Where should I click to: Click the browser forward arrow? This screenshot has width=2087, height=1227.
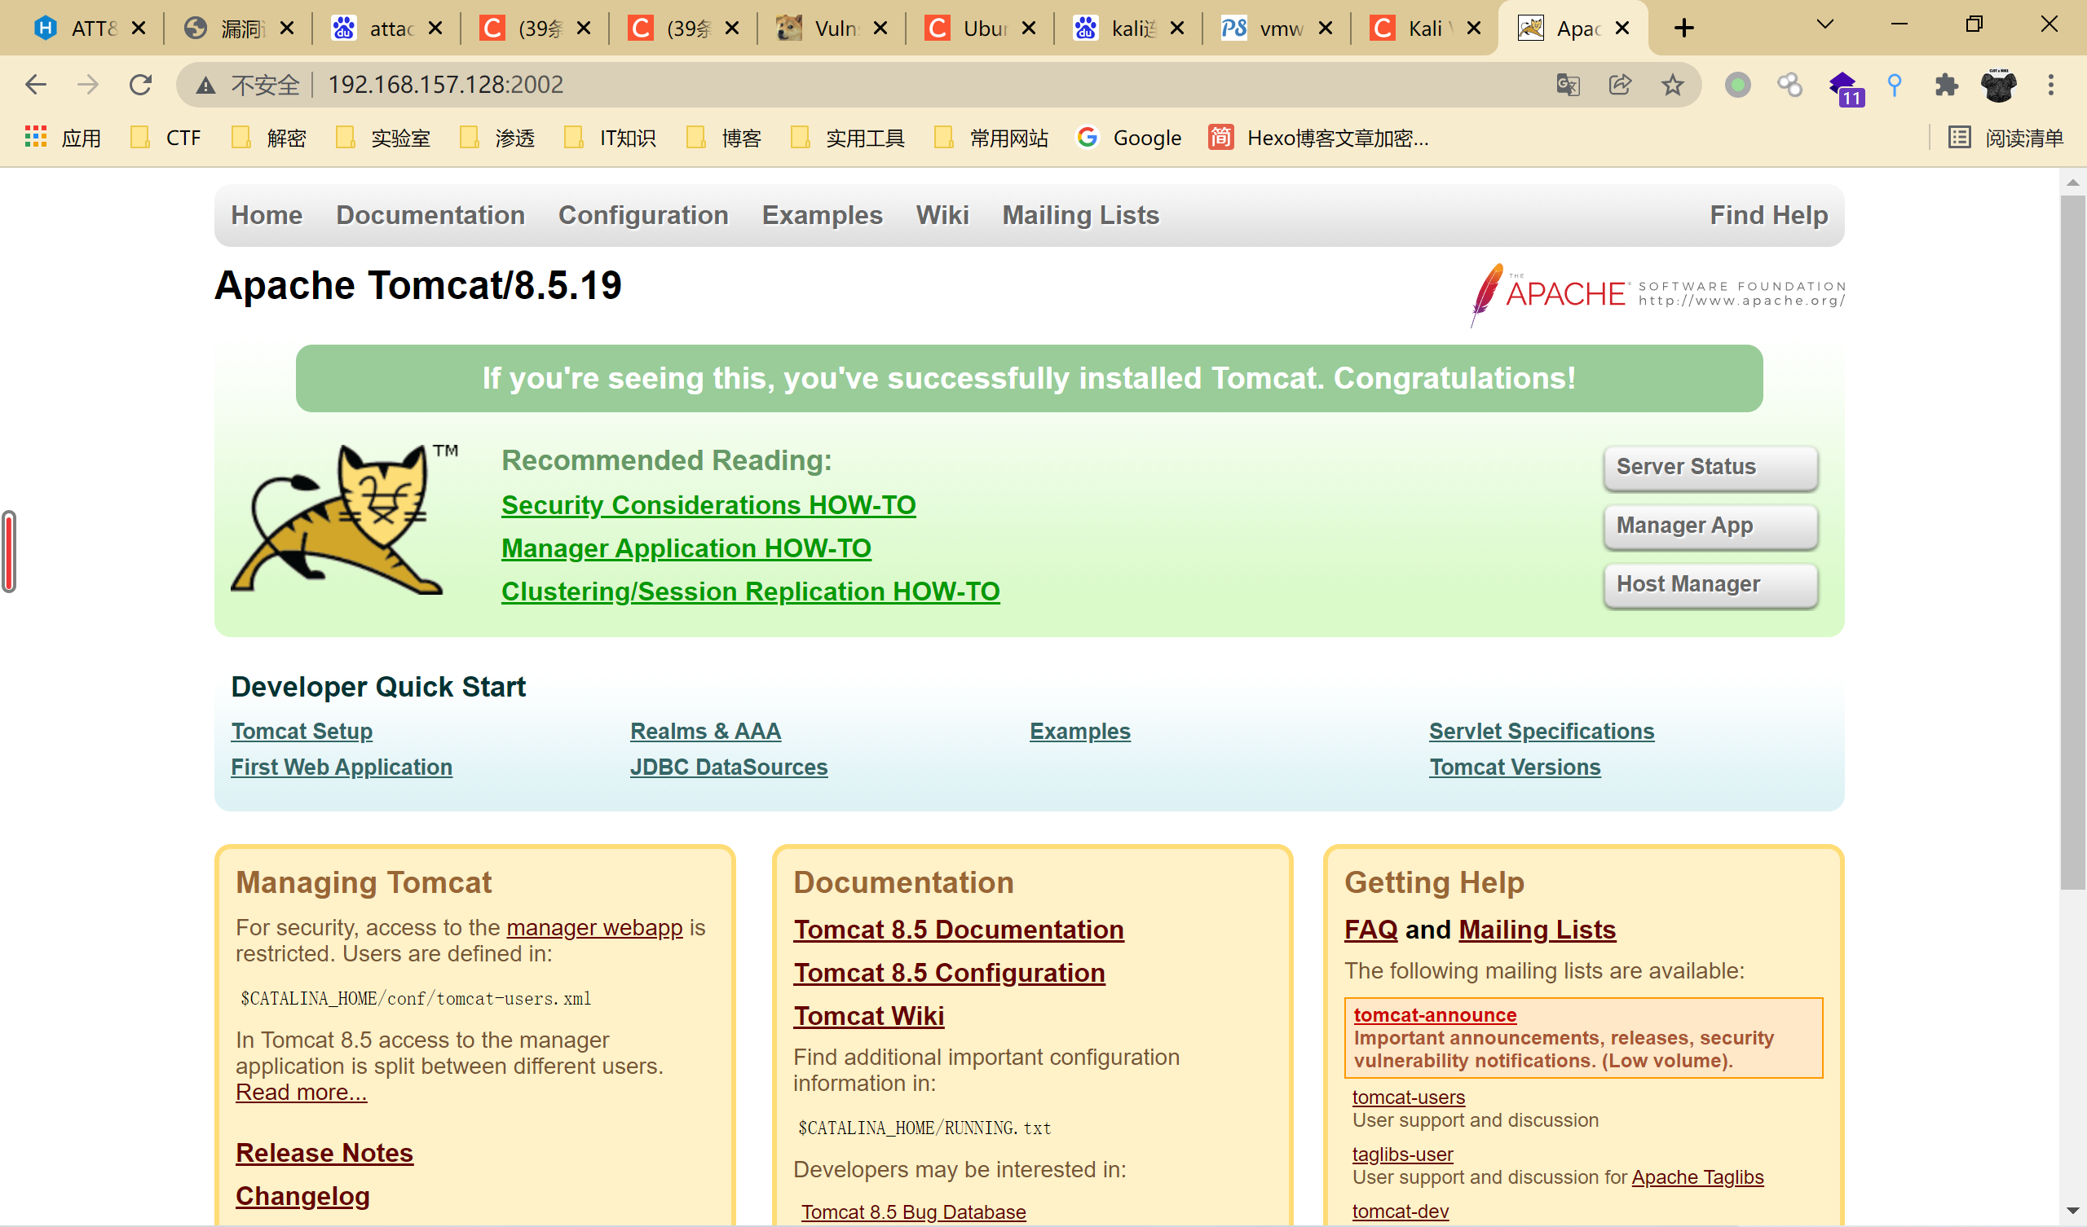[x=88, y=85]
